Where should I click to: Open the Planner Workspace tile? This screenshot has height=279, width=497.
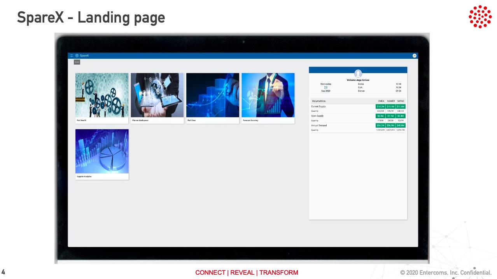157,95
